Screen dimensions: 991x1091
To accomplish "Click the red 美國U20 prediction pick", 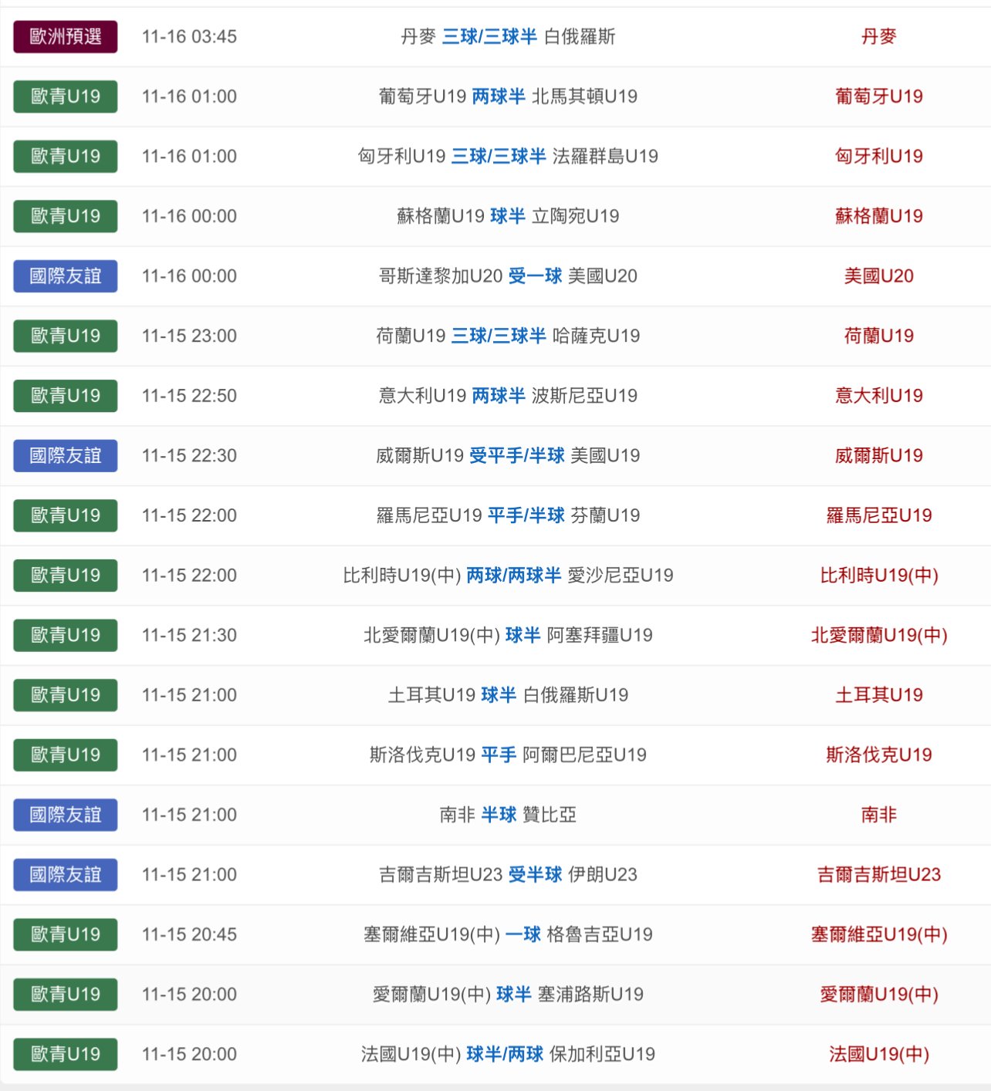I will click(x=878, y=276).
